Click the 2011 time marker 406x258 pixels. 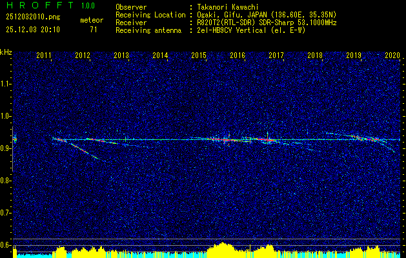coord(44,55)
